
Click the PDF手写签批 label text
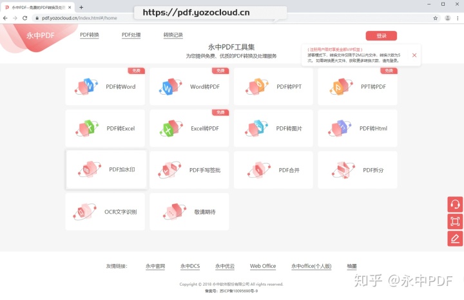click(205, 170)
